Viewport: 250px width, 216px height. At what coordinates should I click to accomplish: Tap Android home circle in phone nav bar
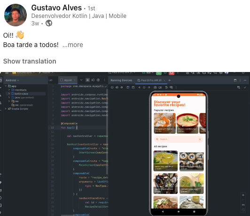179,212
